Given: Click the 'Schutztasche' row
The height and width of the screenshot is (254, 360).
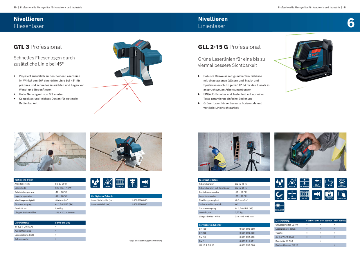Looking at the screenshot, I should coord(50,239).
